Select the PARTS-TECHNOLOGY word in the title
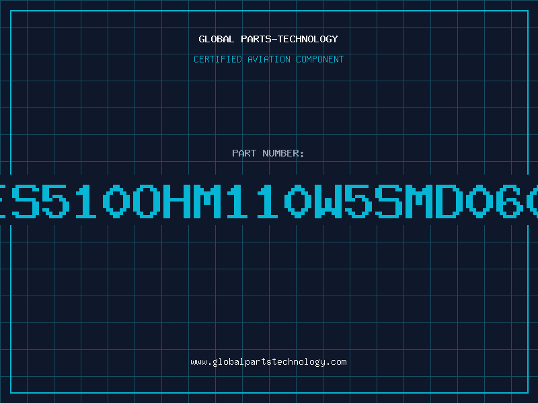This screenshot has width=538, height=403. 289,39
